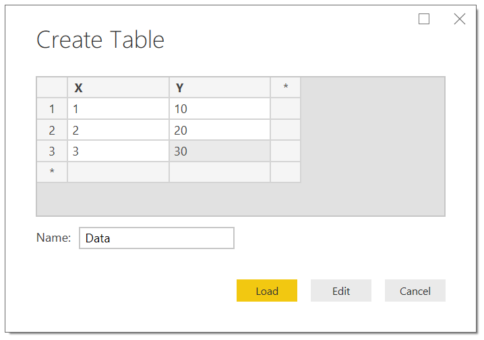484x340 pixels.
Task: Add a new row via asterisk row header
Action: tap(52, 172)
